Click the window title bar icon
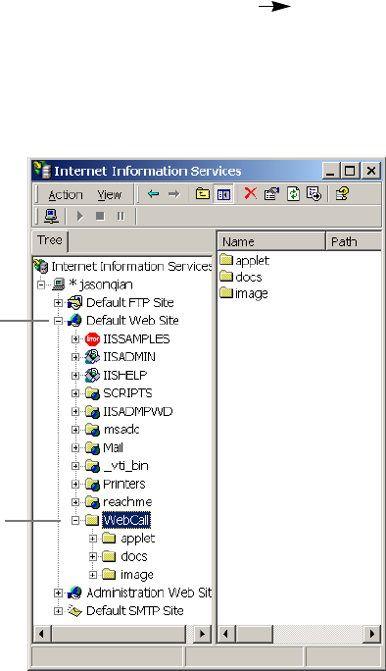The height and width of the screenshot is (671, 386). point(43,171)
